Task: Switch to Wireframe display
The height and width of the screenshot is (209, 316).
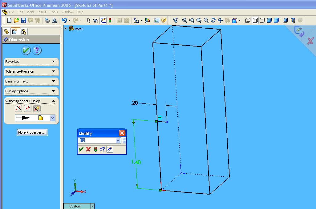Action: point(248,20)
